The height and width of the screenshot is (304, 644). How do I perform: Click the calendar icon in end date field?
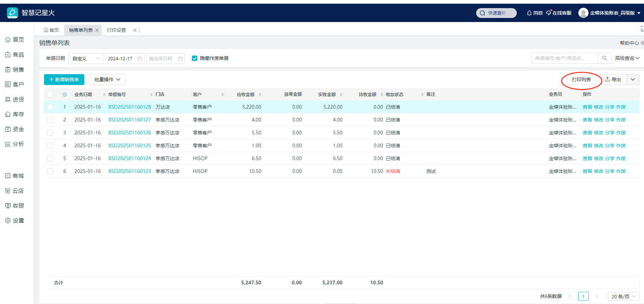[180, 59]
